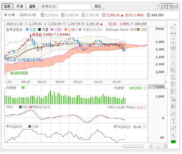The height and width of the screenshot is (154, 182).
Task: Zoom in chart with plus button
Action: pos(151,146)
